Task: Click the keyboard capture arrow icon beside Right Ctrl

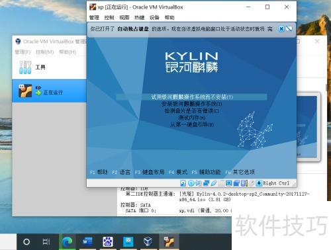Action: (259, 183)
